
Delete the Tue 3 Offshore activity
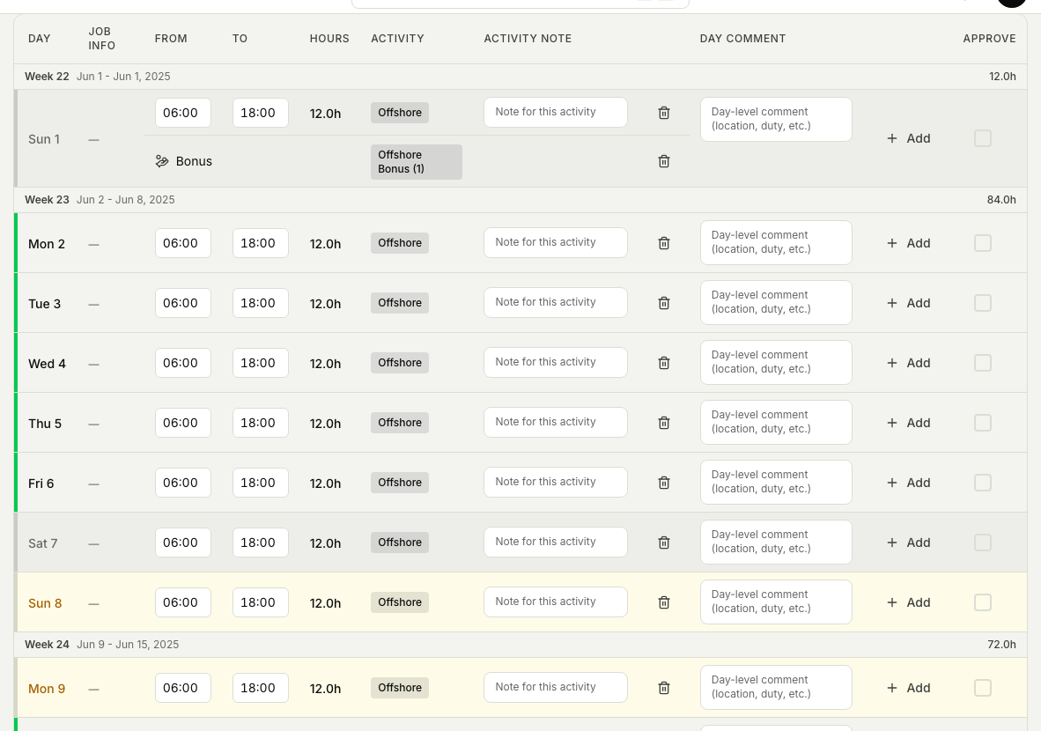click(x=664, y=303)
